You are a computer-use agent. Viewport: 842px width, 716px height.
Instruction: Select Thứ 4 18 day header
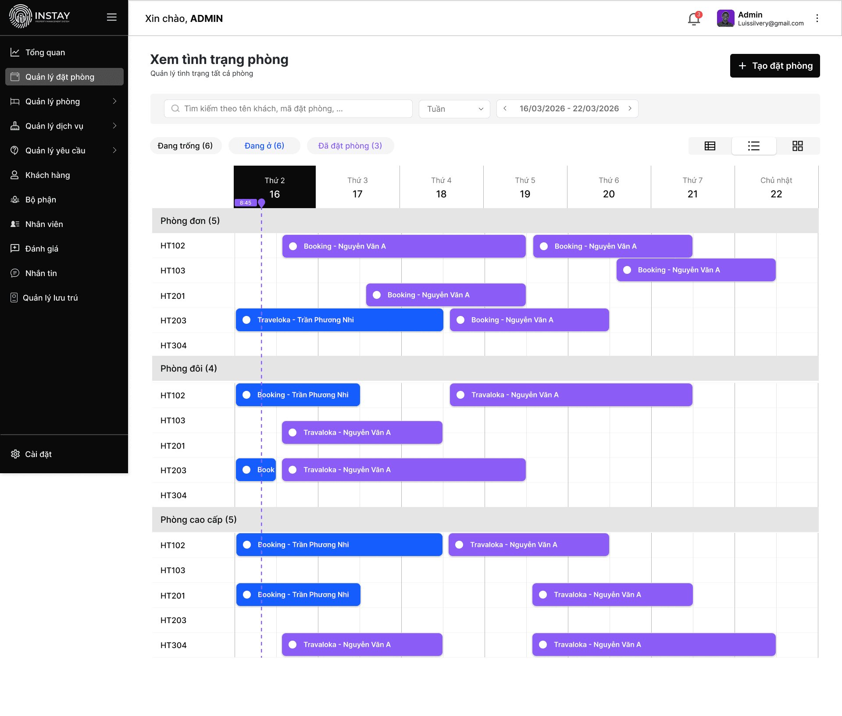pos(441,187)
